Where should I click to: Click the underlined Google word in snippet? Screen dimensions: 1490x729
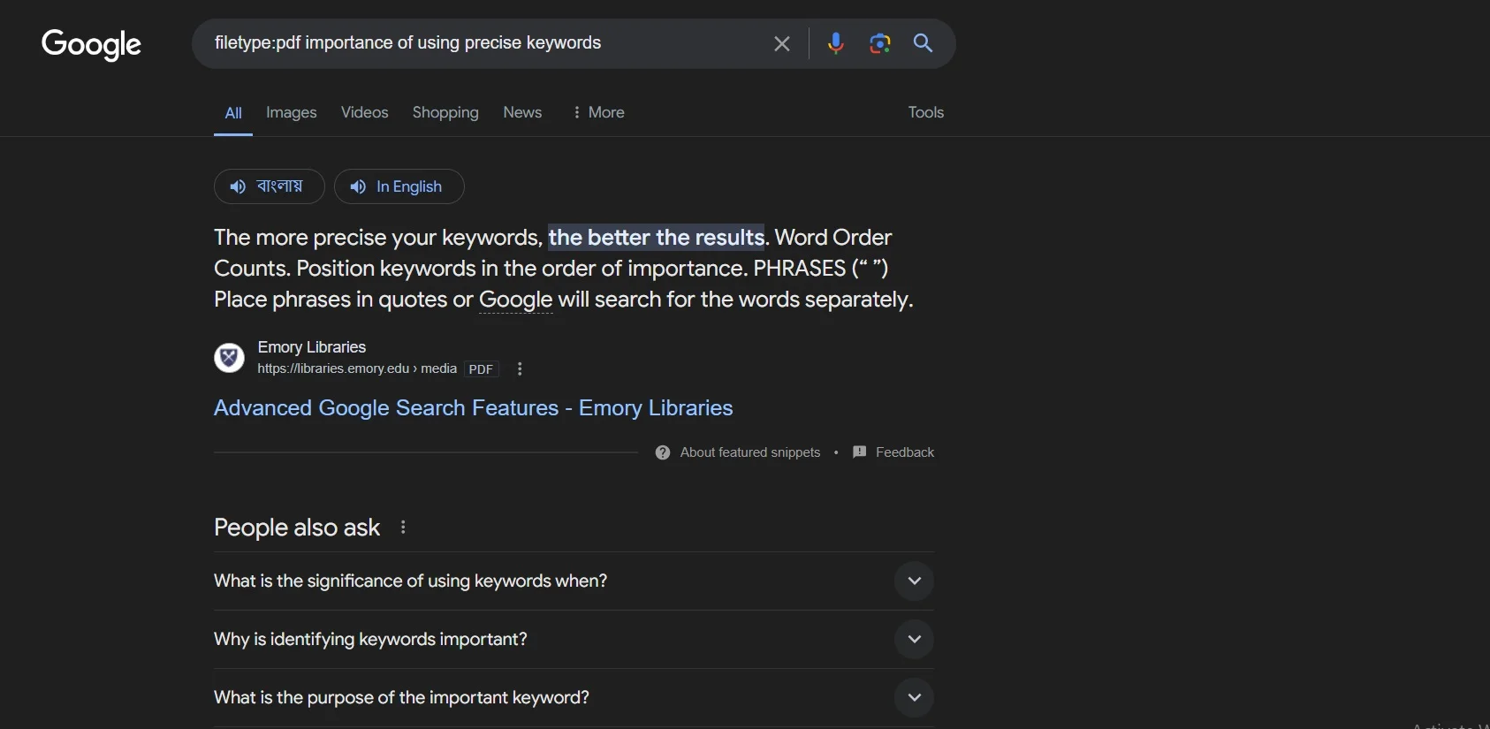pyautogui.click(x=516, y=300)
